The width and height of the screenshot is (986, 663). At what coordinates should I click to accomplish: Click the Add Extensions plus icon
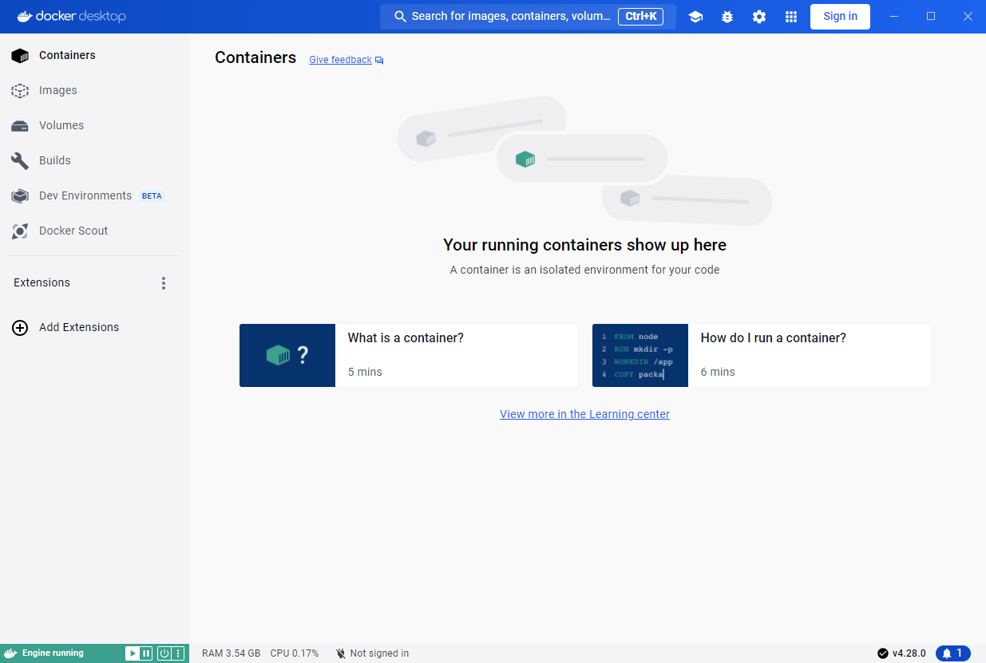[20, 327]
